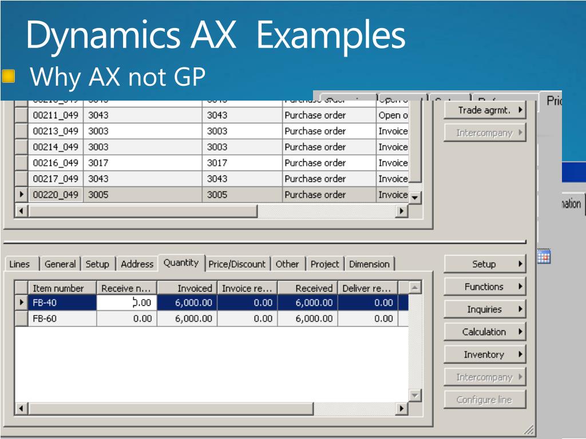586x439 pixels.
Task: Click the Receive now field for FB-40
Action: pos(126,302)
